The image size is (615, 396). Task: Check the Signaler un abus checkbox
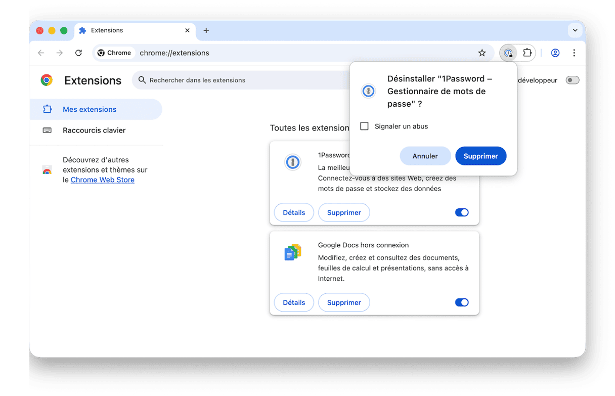tap(364, 126)
